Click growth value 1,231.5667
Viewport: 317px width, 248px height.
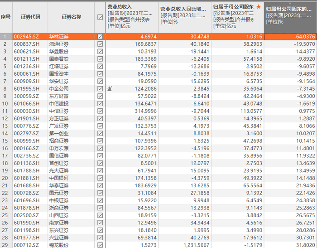tap(196, 245)
